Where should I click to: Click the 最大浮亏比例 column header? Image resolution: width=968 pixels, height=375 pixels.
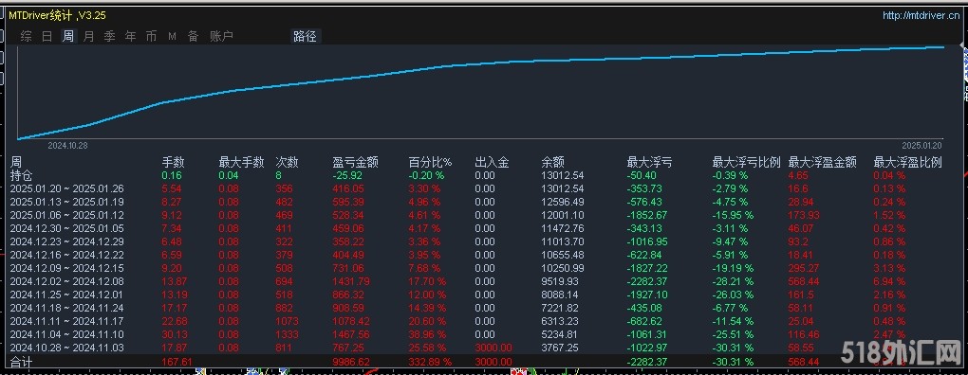746,163
